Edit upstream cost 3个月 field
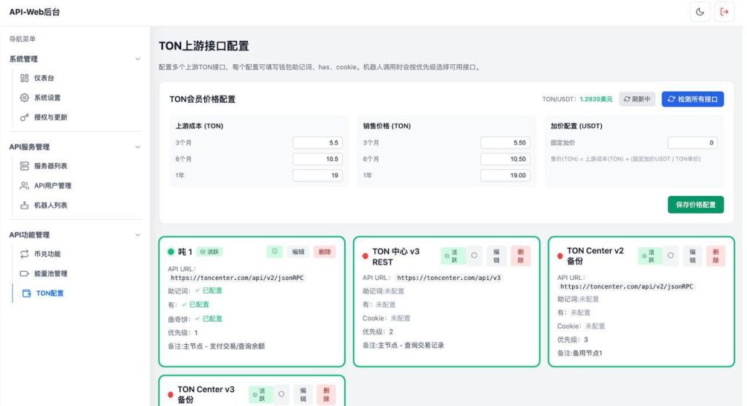The width and height of the screenshot is (747, 406). coord(317,143)
